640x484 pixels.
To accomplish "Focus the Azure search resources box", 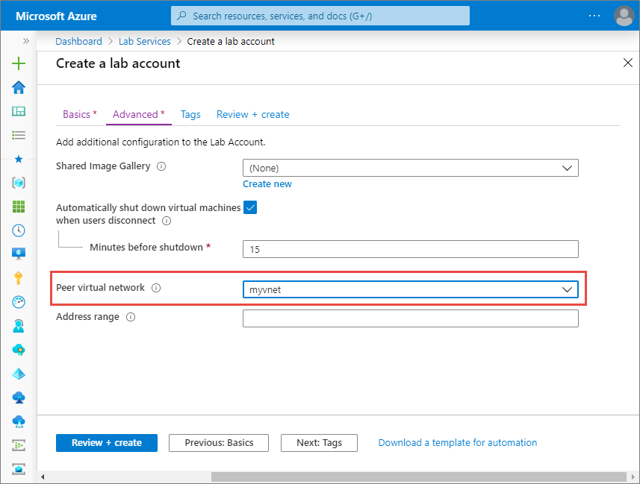I will point(320,16).
